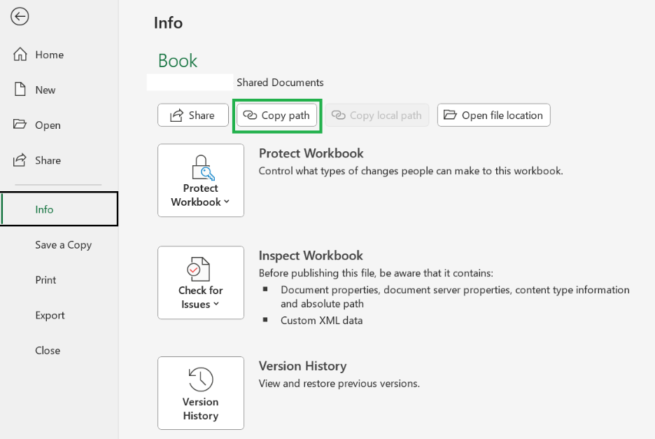Select New in the sidebar

(45, 90)
